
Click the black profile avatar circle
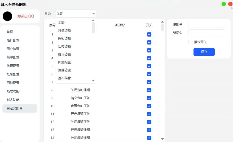(x=7, y=16)
